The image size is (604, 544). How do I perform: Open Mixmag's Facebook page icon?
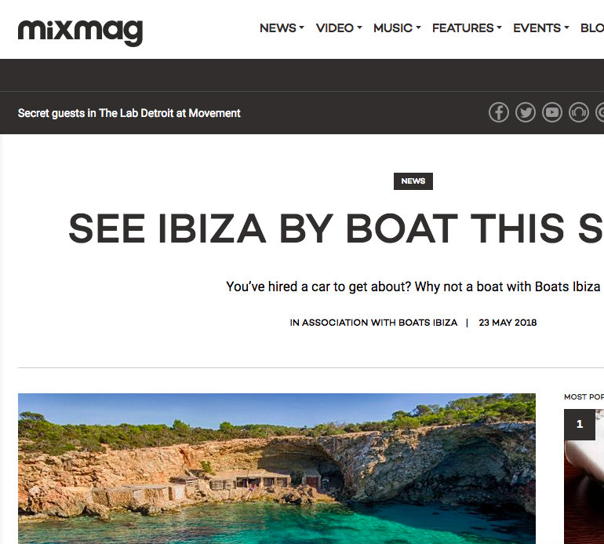click(x=498, y=112)
